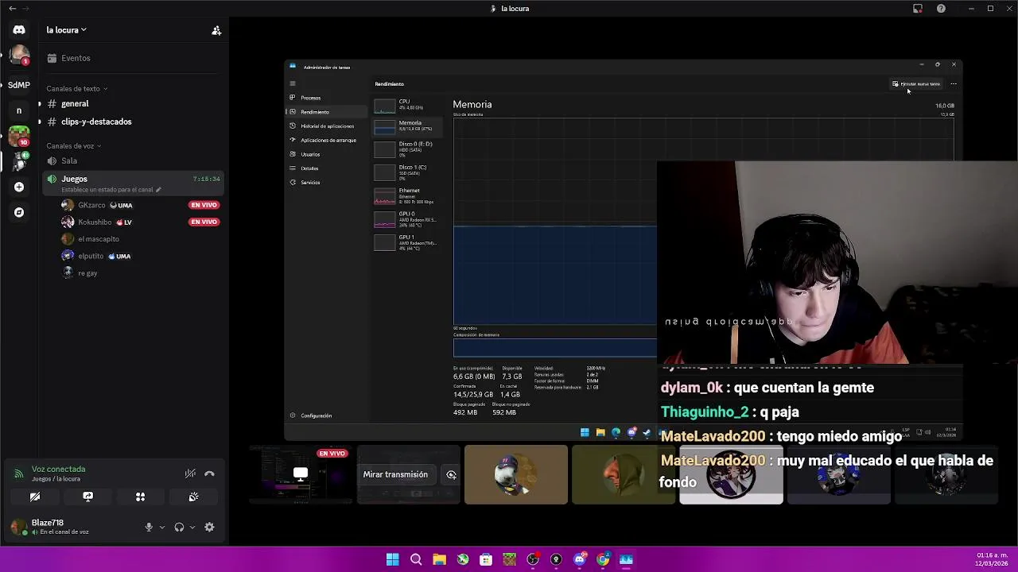
Task: Select Aplicaciones de arranque in Task Manager
Action: (325, 141)
